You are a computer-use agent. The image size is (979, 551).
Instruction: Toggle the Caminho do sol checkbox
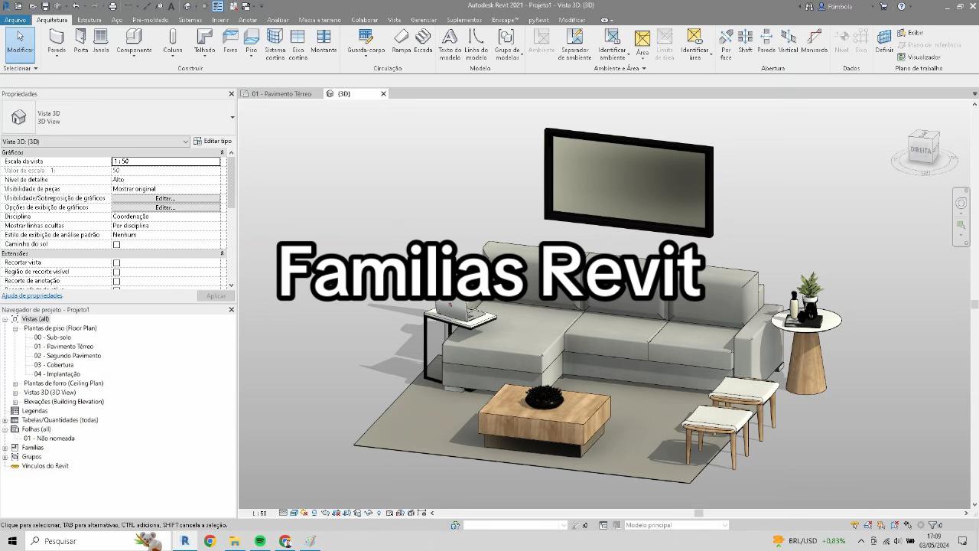tap(117, 245)
